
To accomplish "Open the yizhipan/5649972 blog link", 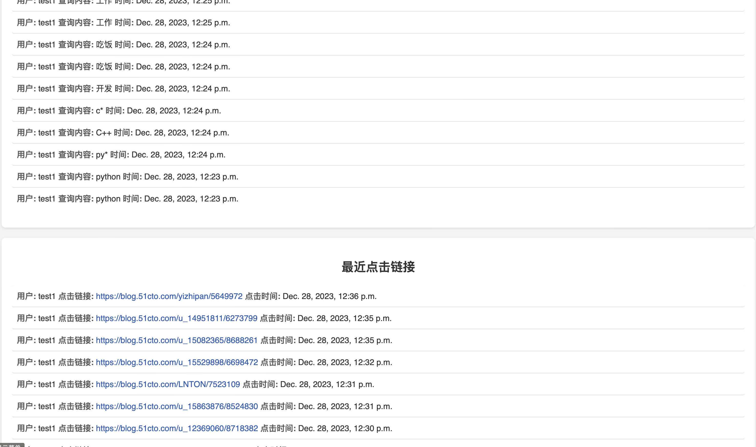I will 169,296.
